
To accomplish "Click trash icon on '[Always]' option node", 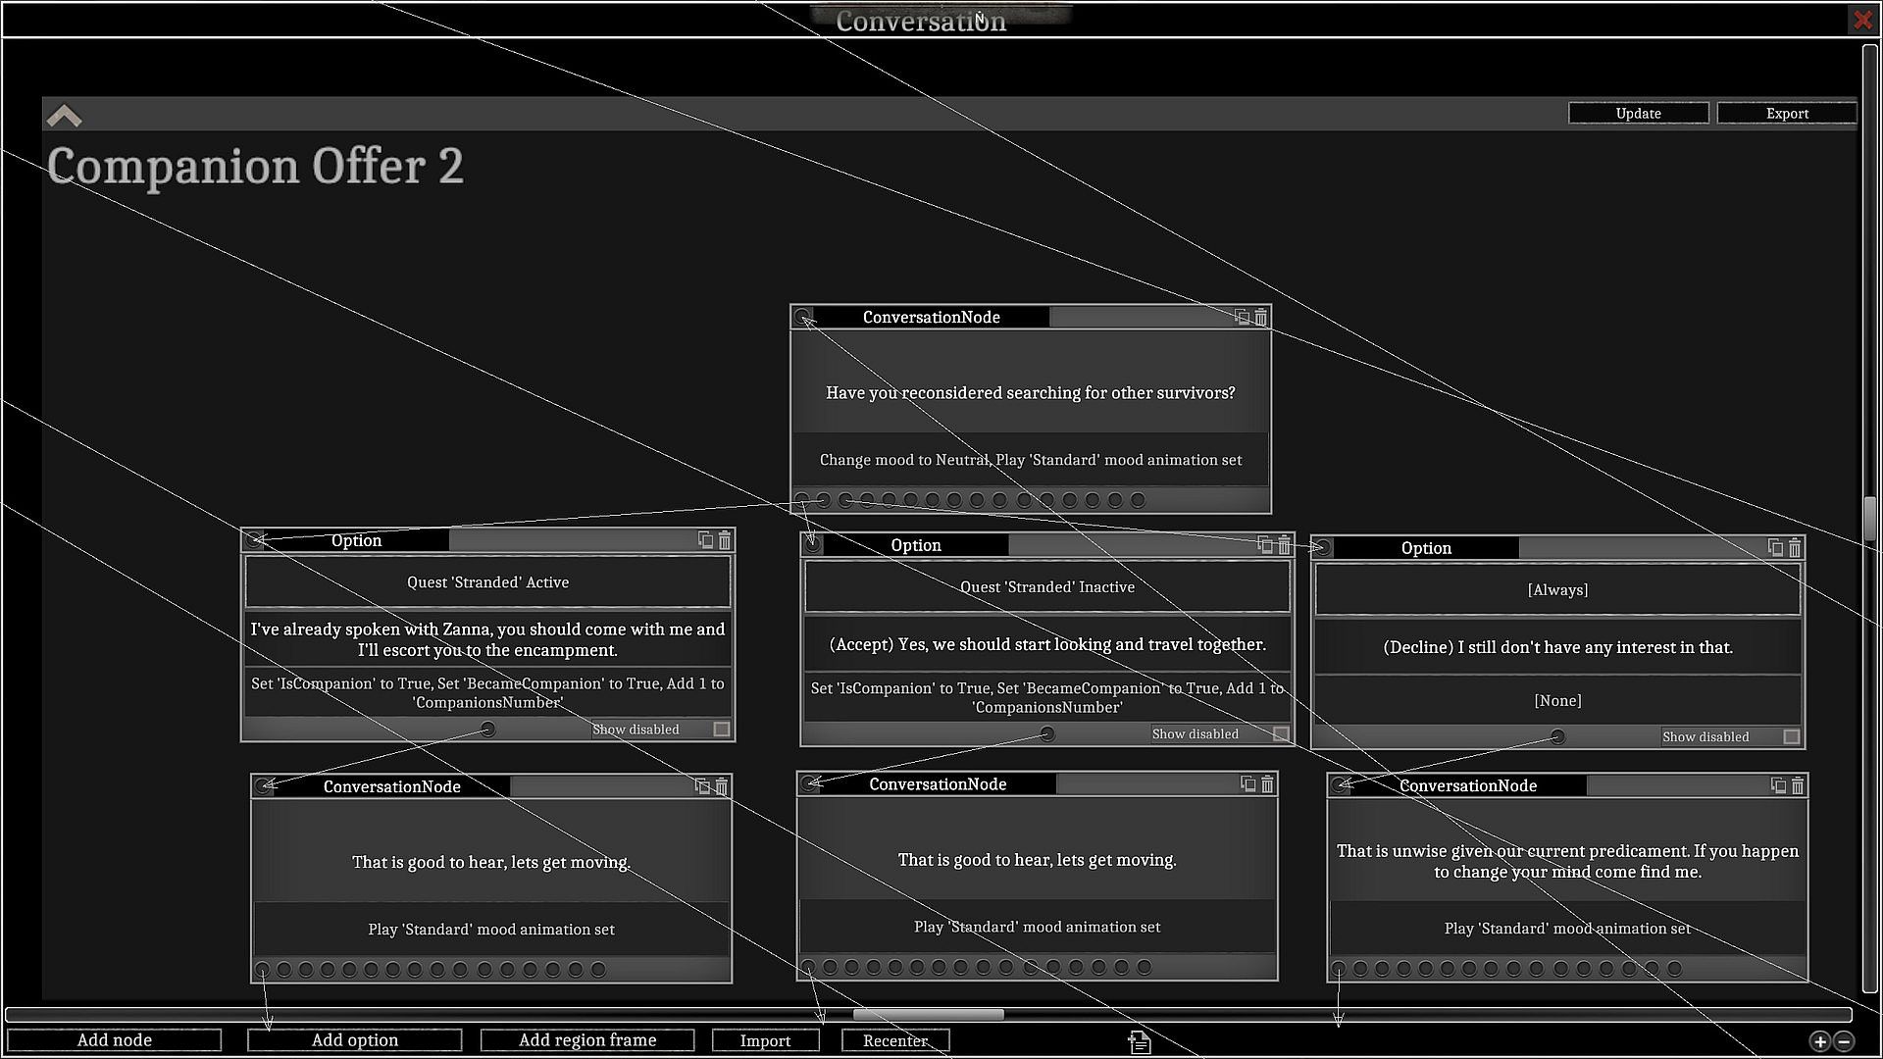I will (1795, 547).
